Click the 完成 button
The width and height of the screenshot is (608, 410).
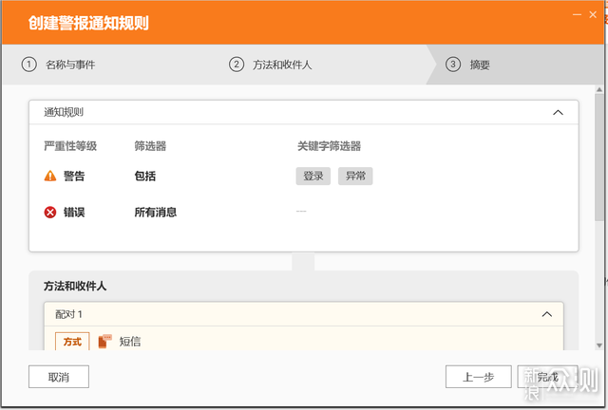pyautogui.click(x=547, y=377)
